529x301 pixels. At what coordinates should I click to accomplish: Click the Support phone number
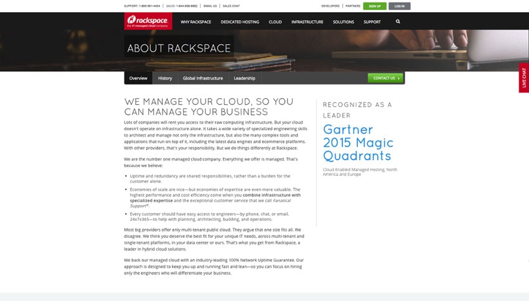(149, 6)
